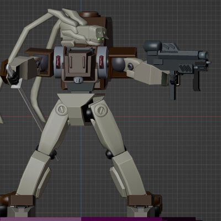Select the round scope on top of the gun

[152, 46]
